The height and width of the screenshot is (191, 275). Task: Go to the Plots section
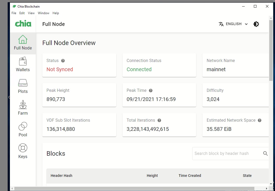[23, 86]
